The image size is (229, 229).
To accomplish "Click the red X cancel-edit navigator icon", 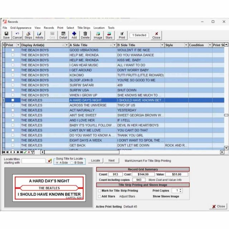I will 29,152.
